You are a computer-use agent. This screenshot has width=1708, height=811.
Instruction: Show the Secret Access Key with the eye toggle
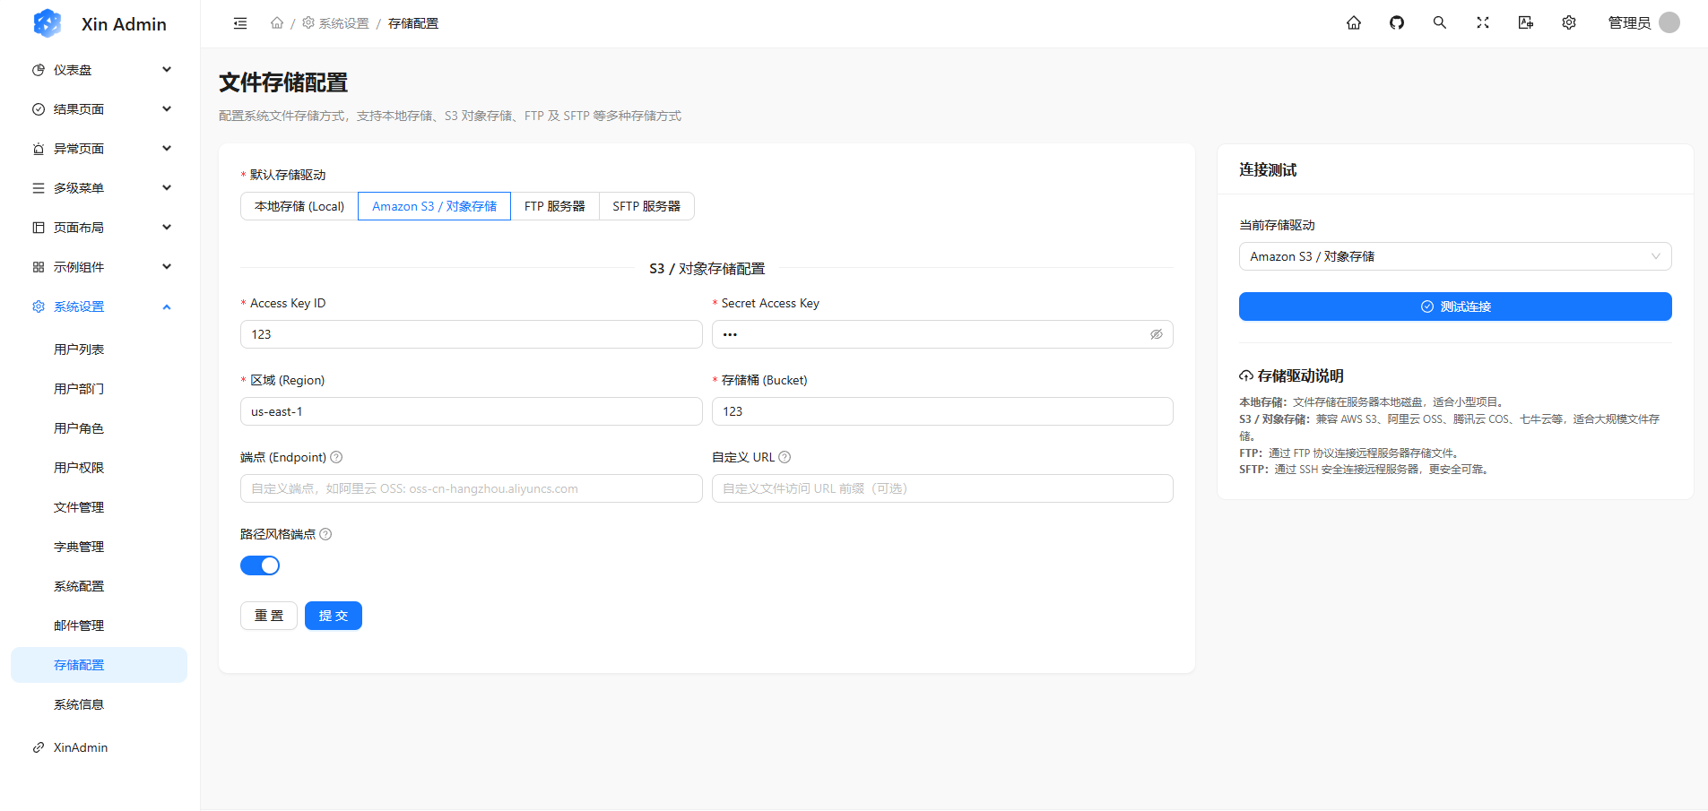[x=1156, y=333]
